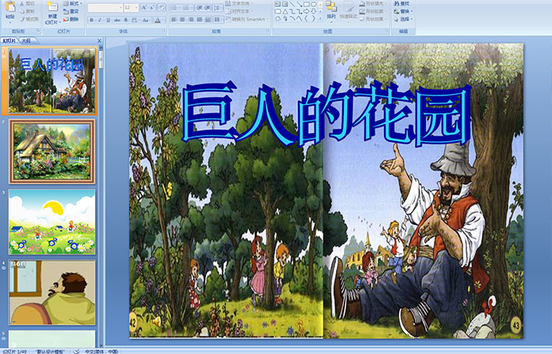Toggle Align Left paragraph alignment

coord(174,20)
